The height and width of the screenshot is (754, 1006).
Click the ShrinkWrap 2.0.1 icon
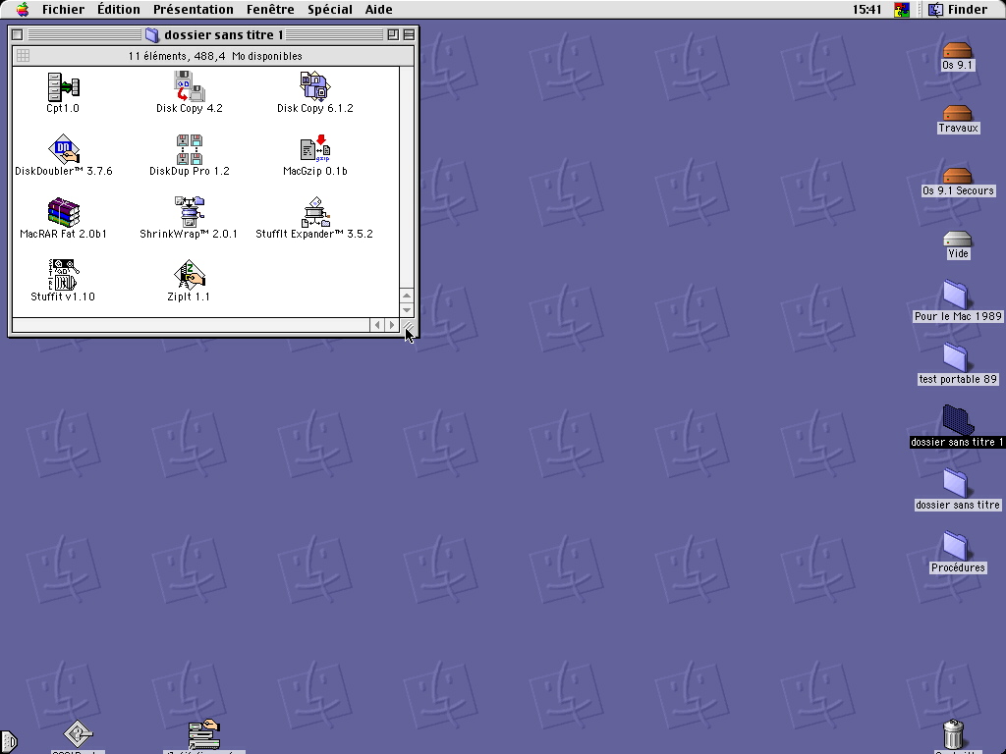pos(189,212)
